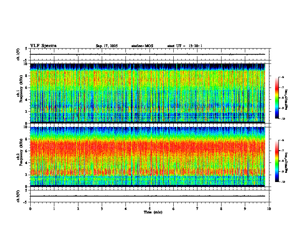Click the time axis tick label "2"
Viewport: 303px width, 234px height.
(x=78, y=209)
